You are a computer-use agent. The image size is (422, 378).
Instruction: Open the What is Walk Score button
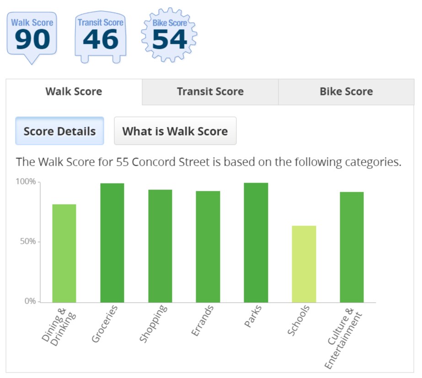[175, 131]
